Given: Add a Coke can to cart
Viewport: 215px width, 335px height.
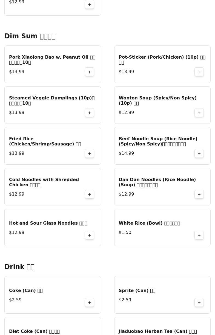Looking at the screenshot, I should (x=90, y=302).
